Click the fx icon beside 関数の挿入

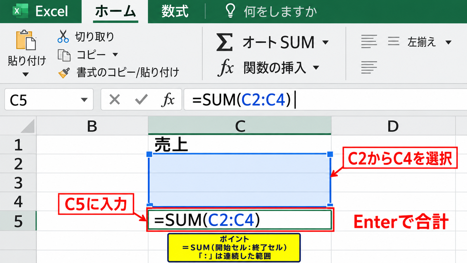(x=225, y=67)
